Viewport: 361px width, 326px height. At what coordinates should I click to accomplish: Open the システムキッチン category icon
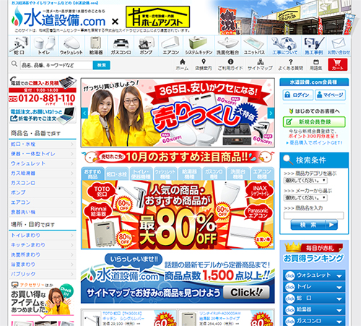point(199,46)
